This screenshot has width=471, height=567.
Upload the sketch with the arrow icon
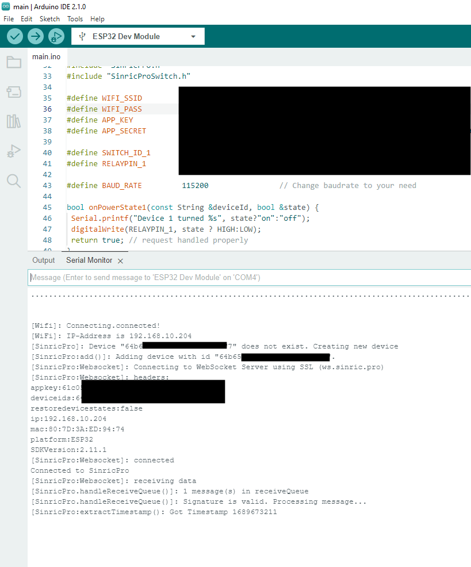click(35, 36)
